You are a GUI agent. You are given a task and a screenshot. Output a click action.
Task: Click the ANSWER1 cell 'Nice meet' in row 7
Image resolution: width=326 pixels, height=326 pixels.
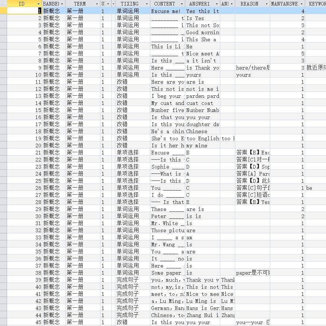click(202, 54)
